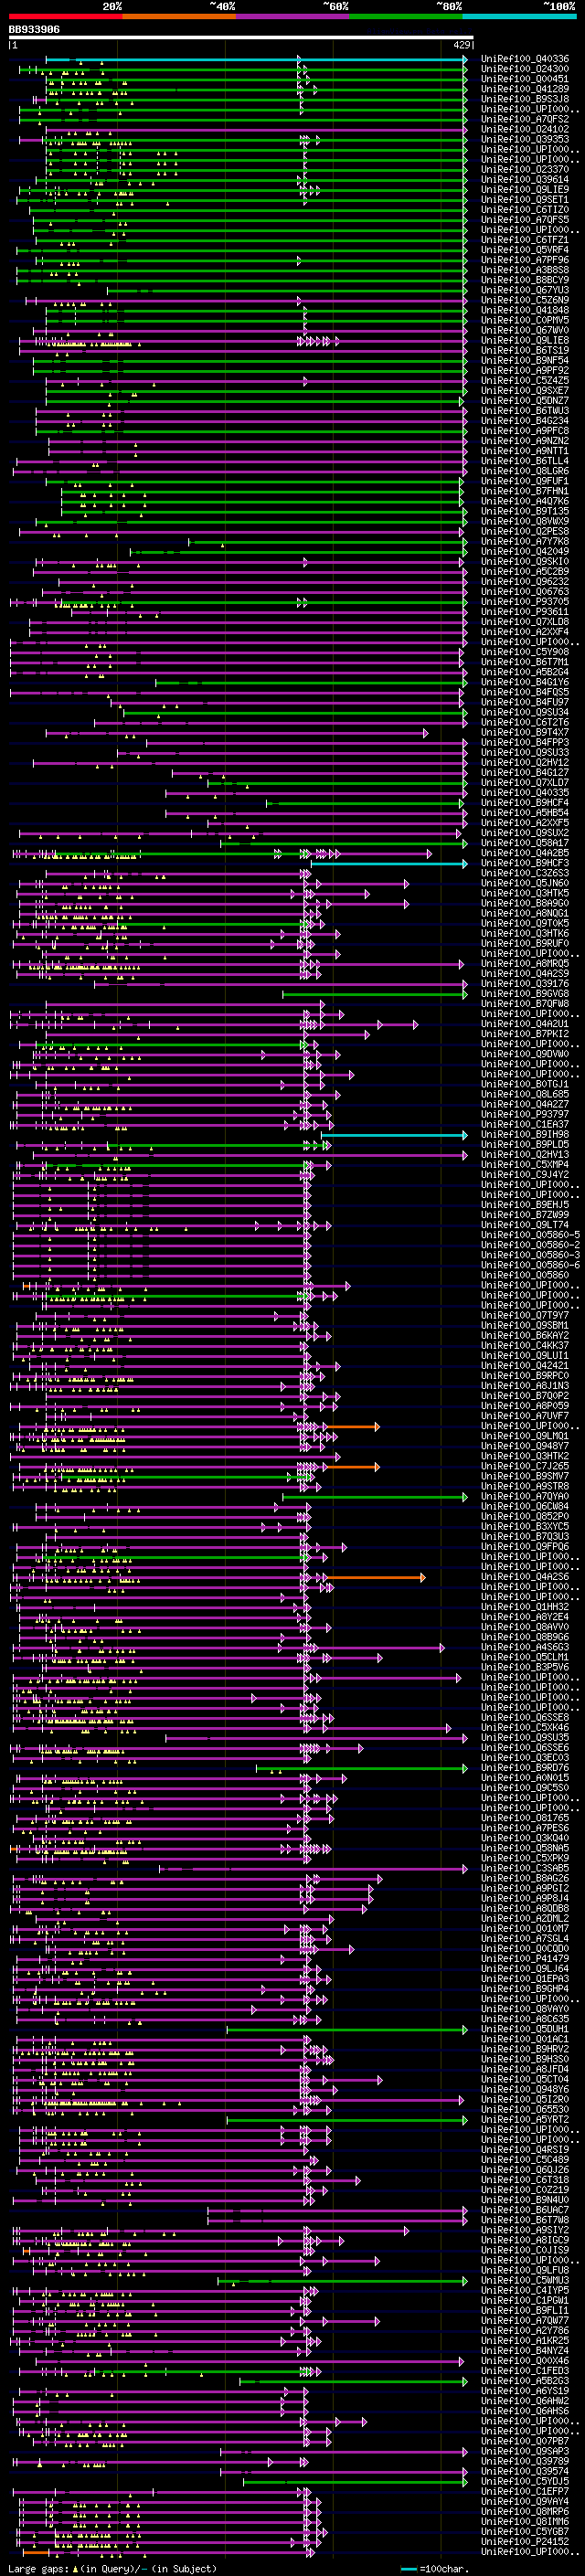
Task: Open hit UniRef100_A9PF92
Action: pos(524,370)
